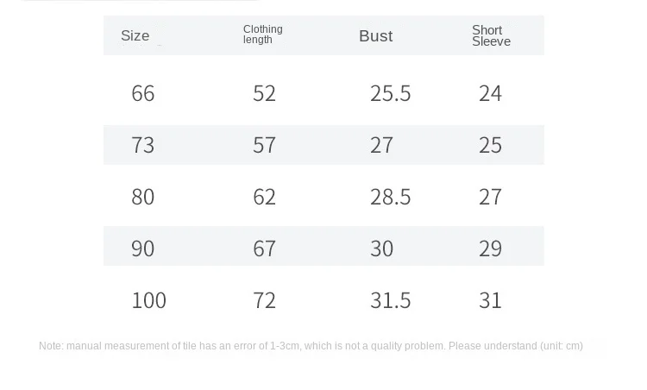647x390 pixels.
Task: Click short sleeve value 31
Action: tap(490, 300)
